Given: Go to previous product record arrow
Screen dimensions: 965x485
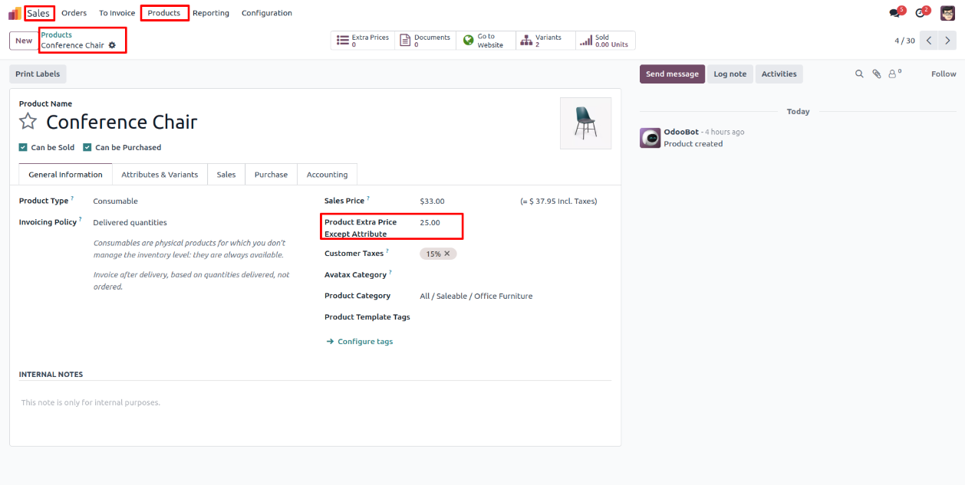Looking at the screenshot, I should [929, 41].
